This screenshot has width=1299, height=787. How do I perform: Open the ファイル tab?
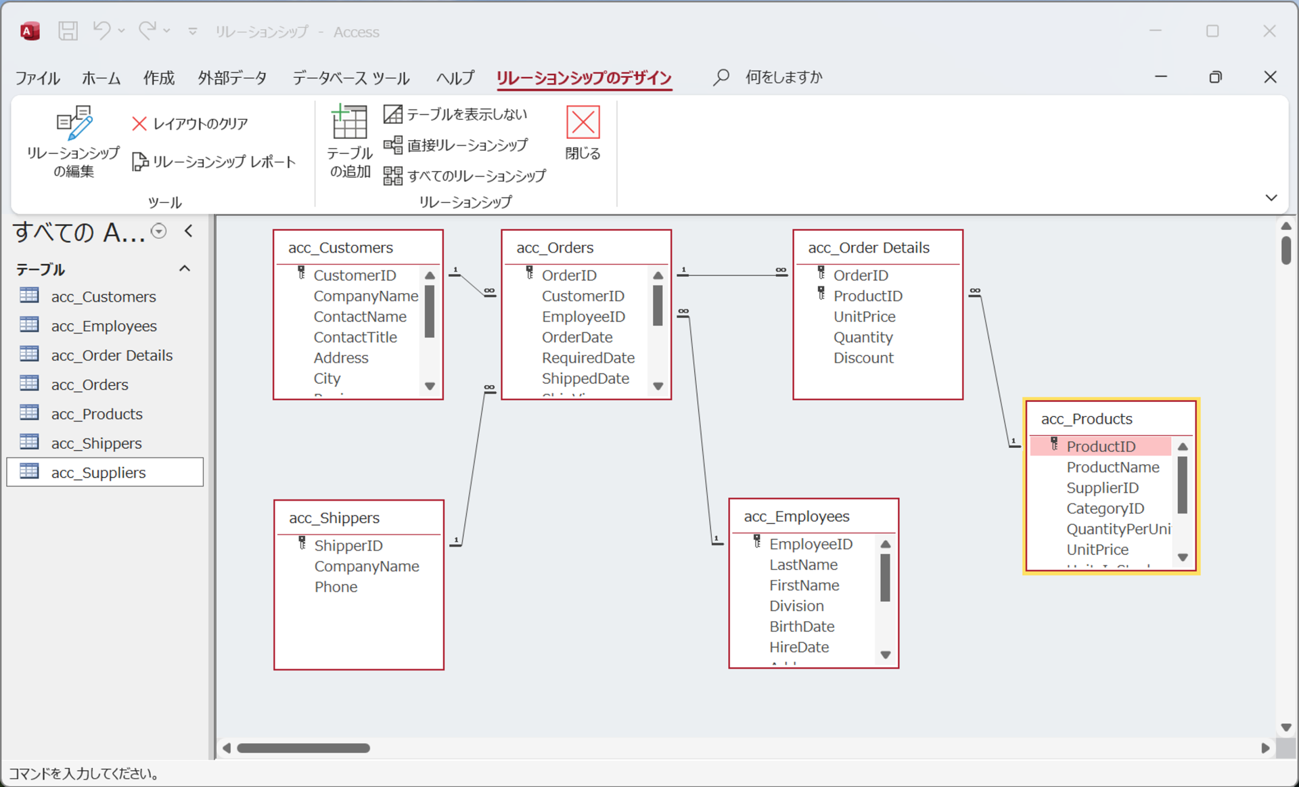[x=38, y=78]
